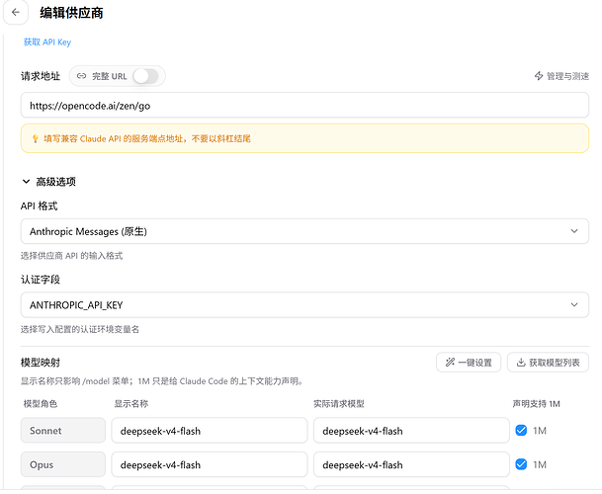This screenshot has height=494, width=602.
Task: Click the 模型映射 section heading
Action: tap(41, 363)
